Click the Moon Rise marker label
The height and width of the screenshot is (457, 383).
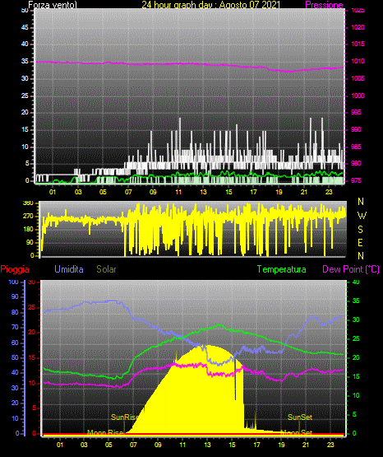point(105,432)
